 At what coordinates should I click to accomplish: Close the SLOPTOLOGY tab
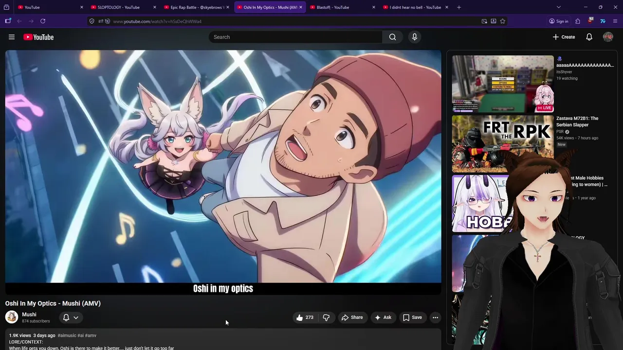(154, 7)
